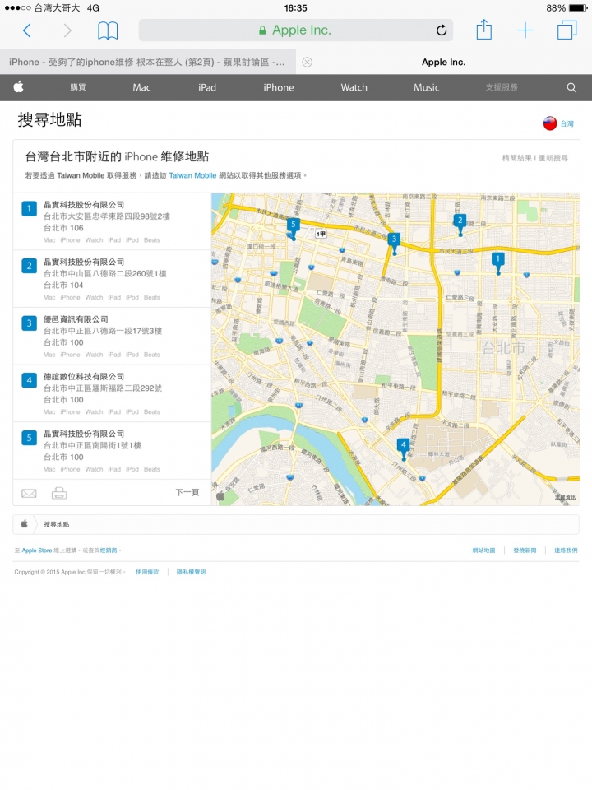592x790 pixels.
Task: Show all tabs overview icon
Action: pos(567,30)
